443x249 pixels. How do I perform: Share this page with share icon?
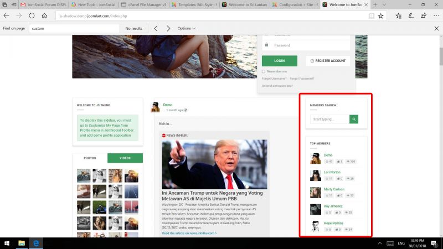point(423,16)
